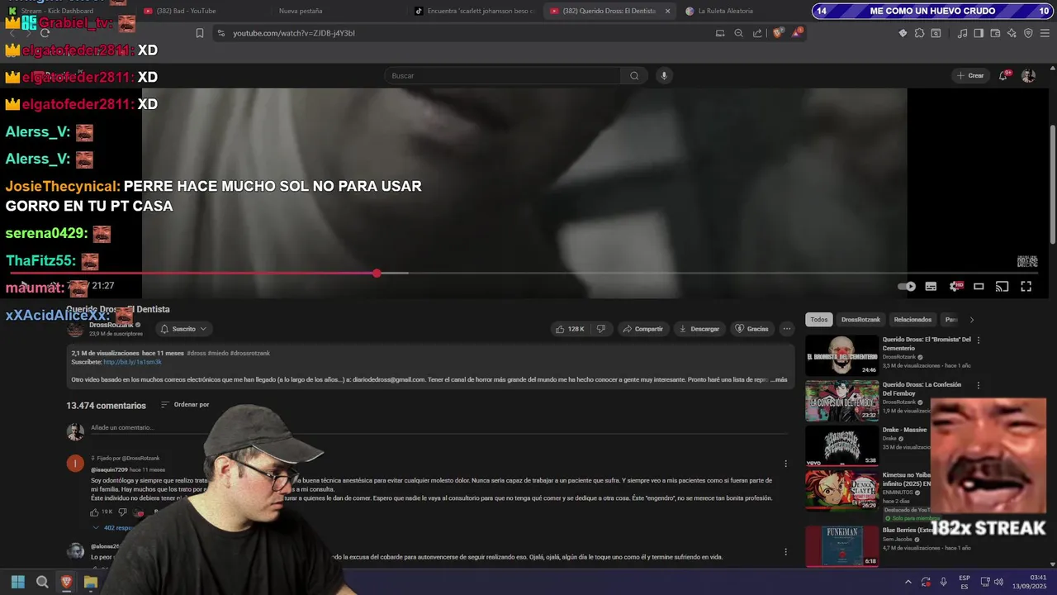This screenshot has height=595, width=1057.
Task: Toggle subtitles captions button
Action: [x=931, y=286]
